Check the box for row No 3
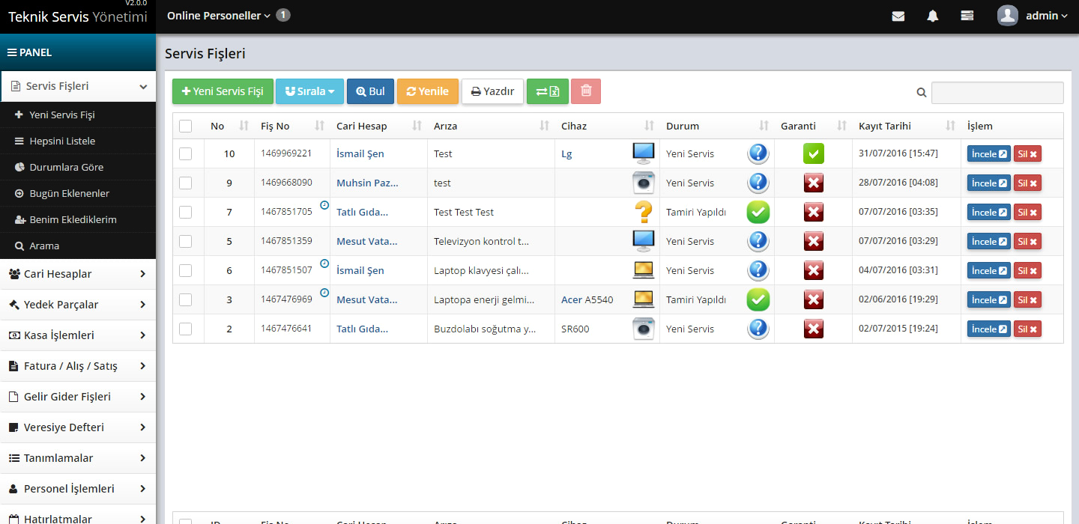The height and width of the screenshot is (524, 1079). (186, 299)
